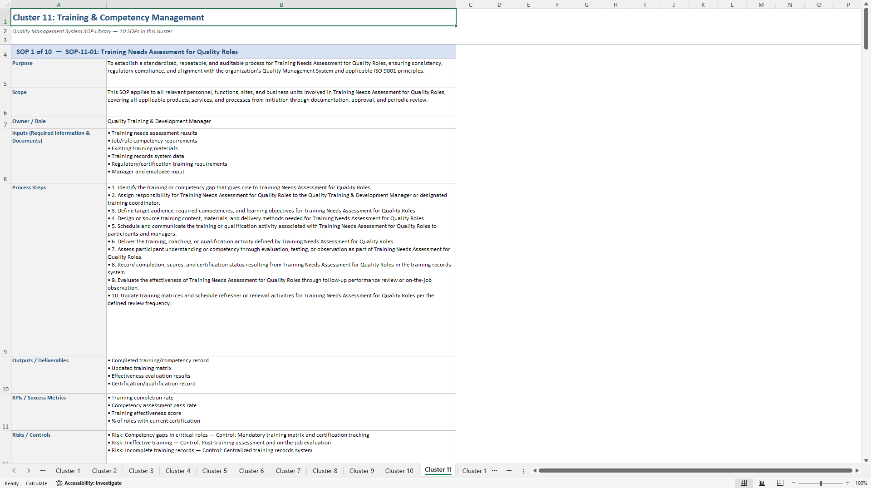This screenshot has height=488, width=871.
Task: Click the vertical scrollbar thumb
Action: pos(866,28)
